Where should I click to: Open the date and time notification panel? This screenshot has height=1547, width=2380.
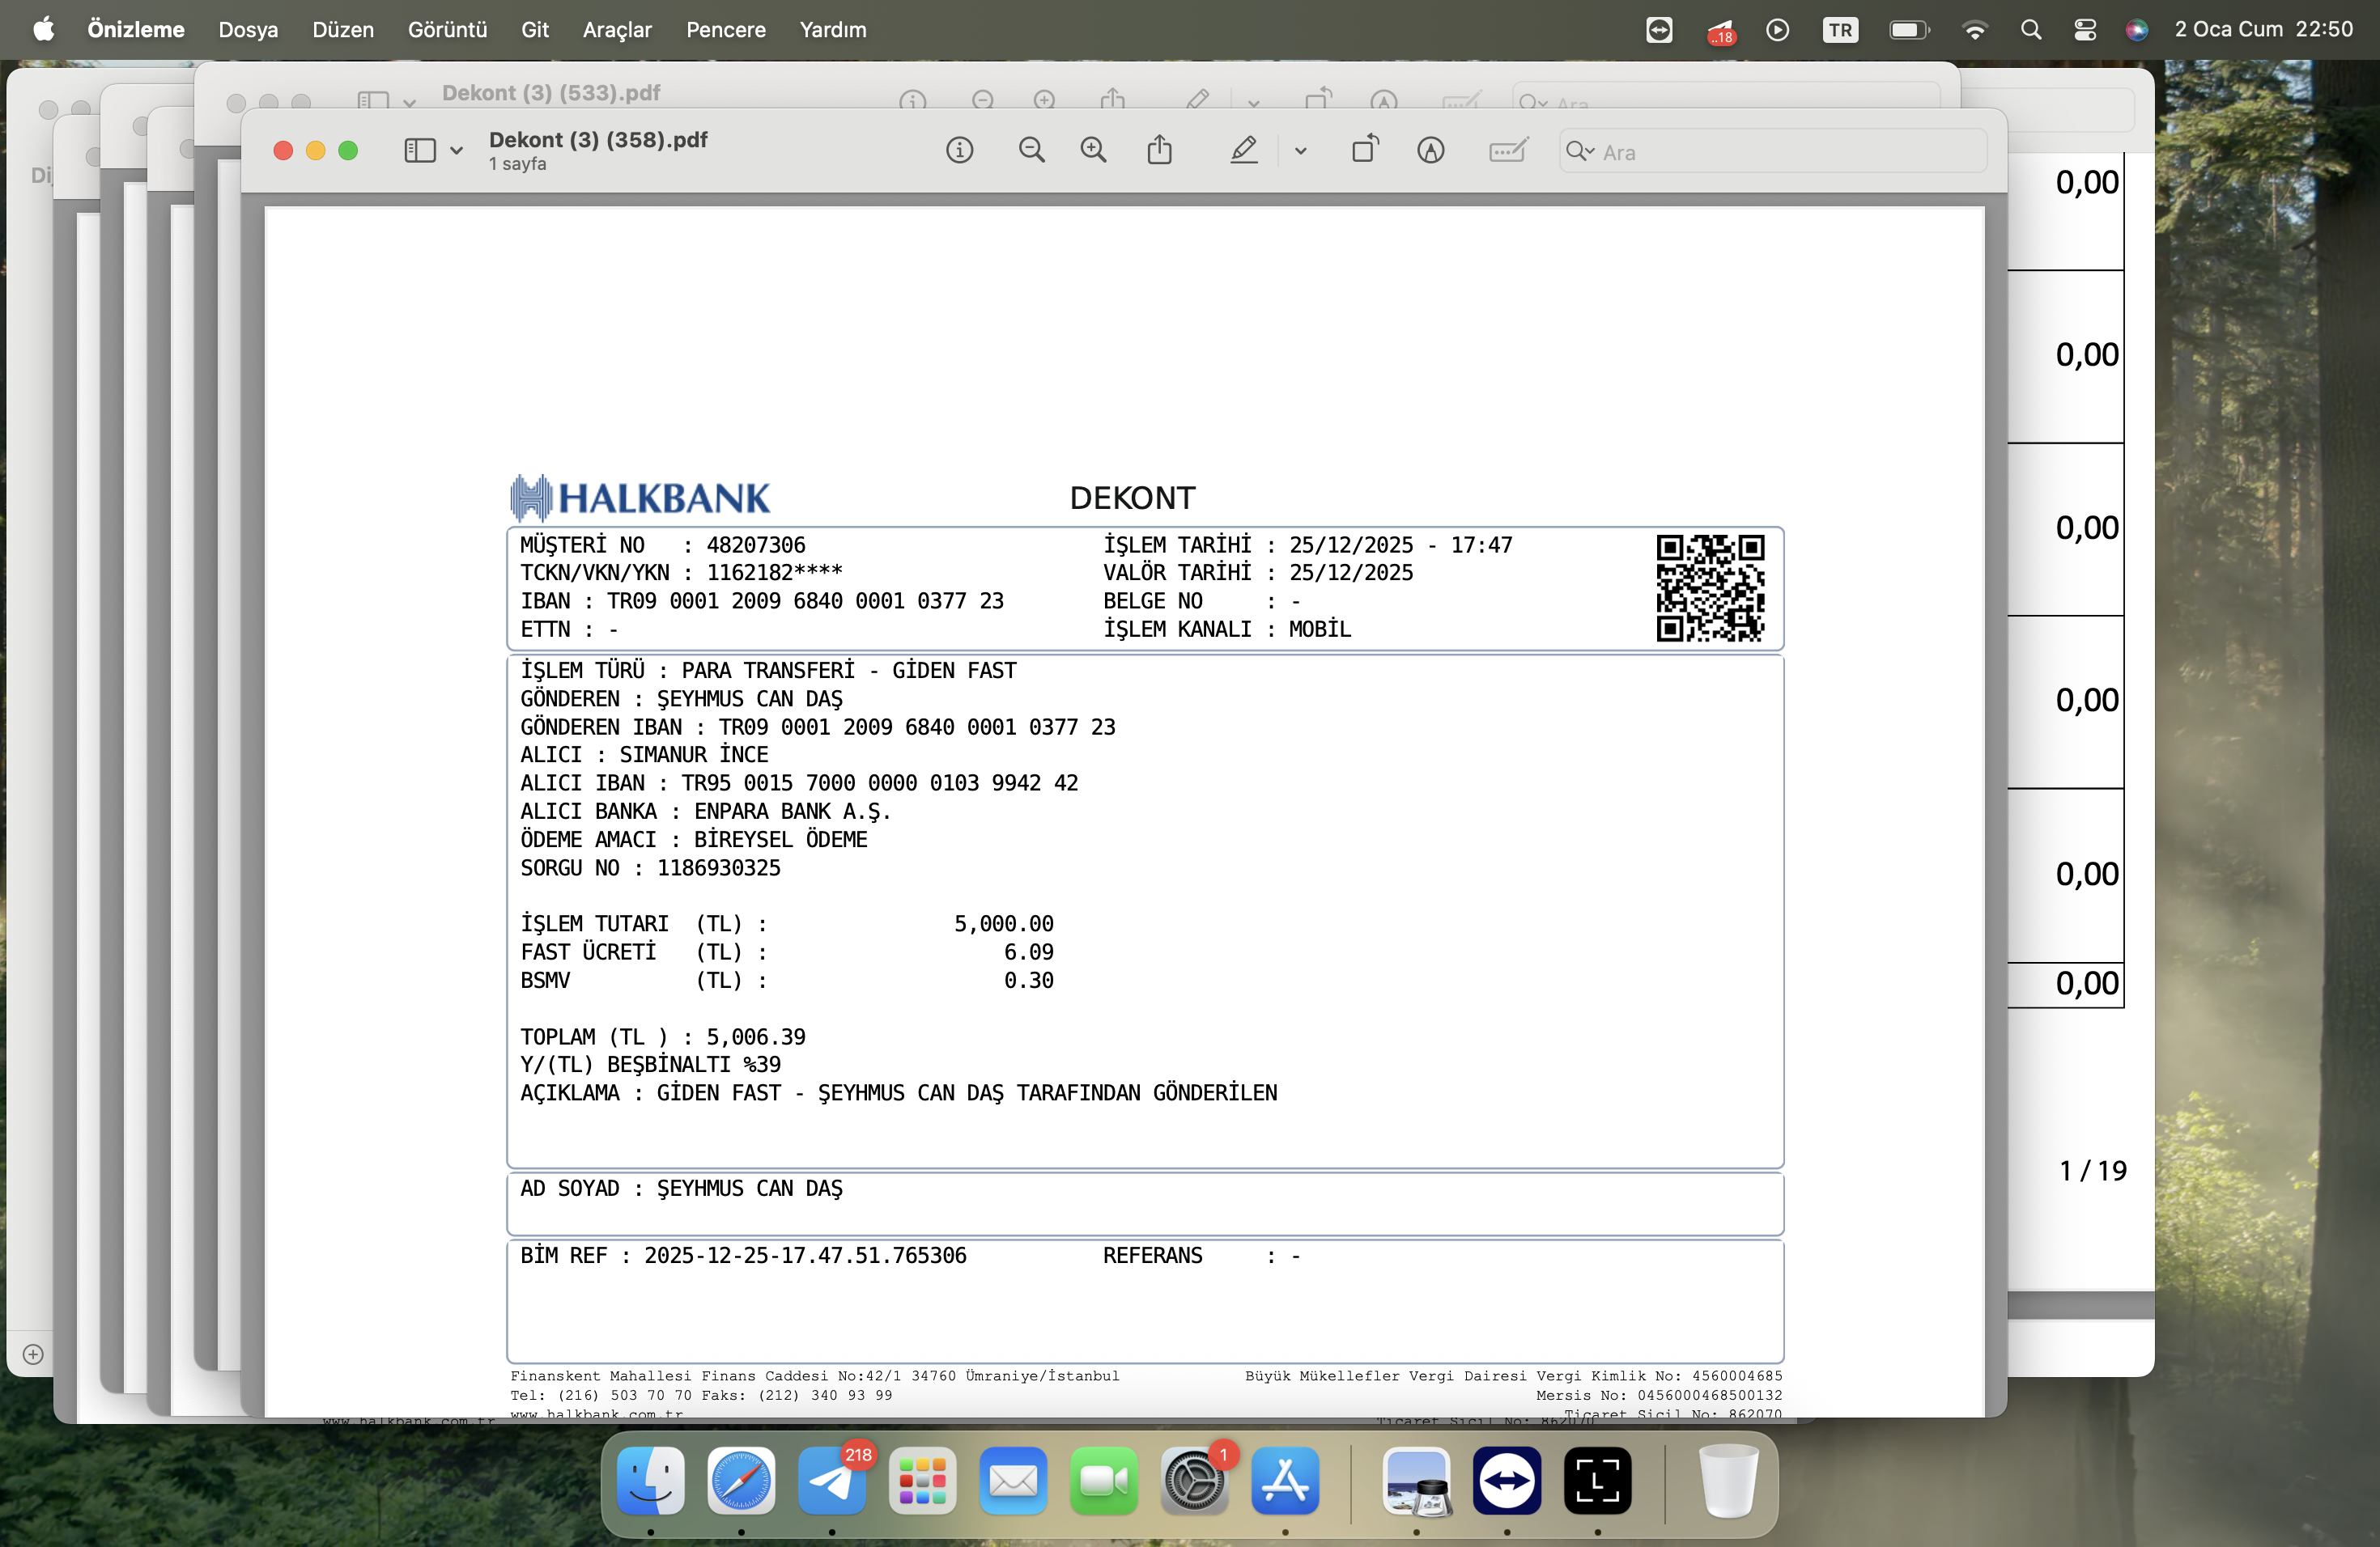2264,30
